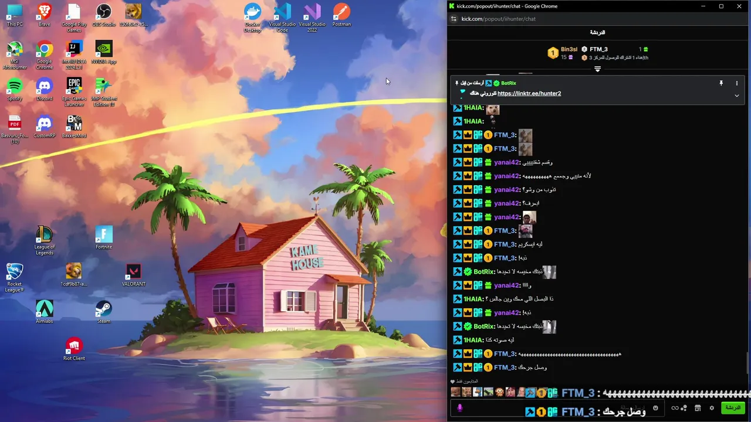Open the channel points bubbles icon
751x422 pixels.
pos(684,408)
